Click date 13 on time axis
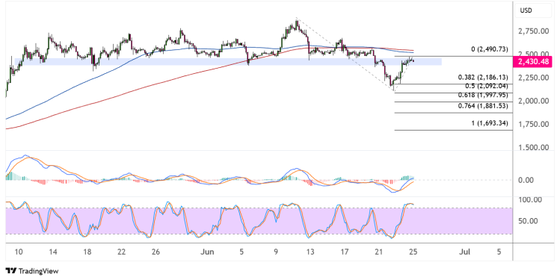 310,252
